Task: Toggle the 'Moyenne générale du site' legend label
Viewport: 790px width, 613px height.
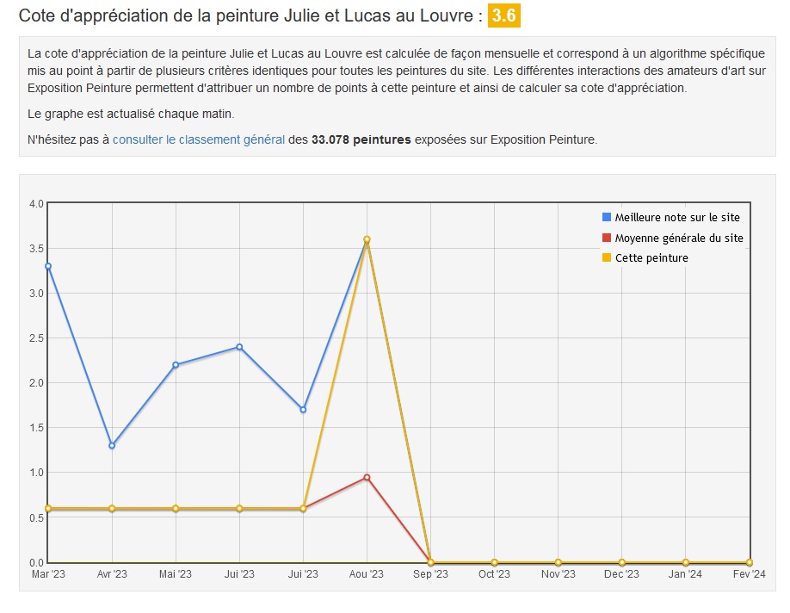Action: coord(678,238)
